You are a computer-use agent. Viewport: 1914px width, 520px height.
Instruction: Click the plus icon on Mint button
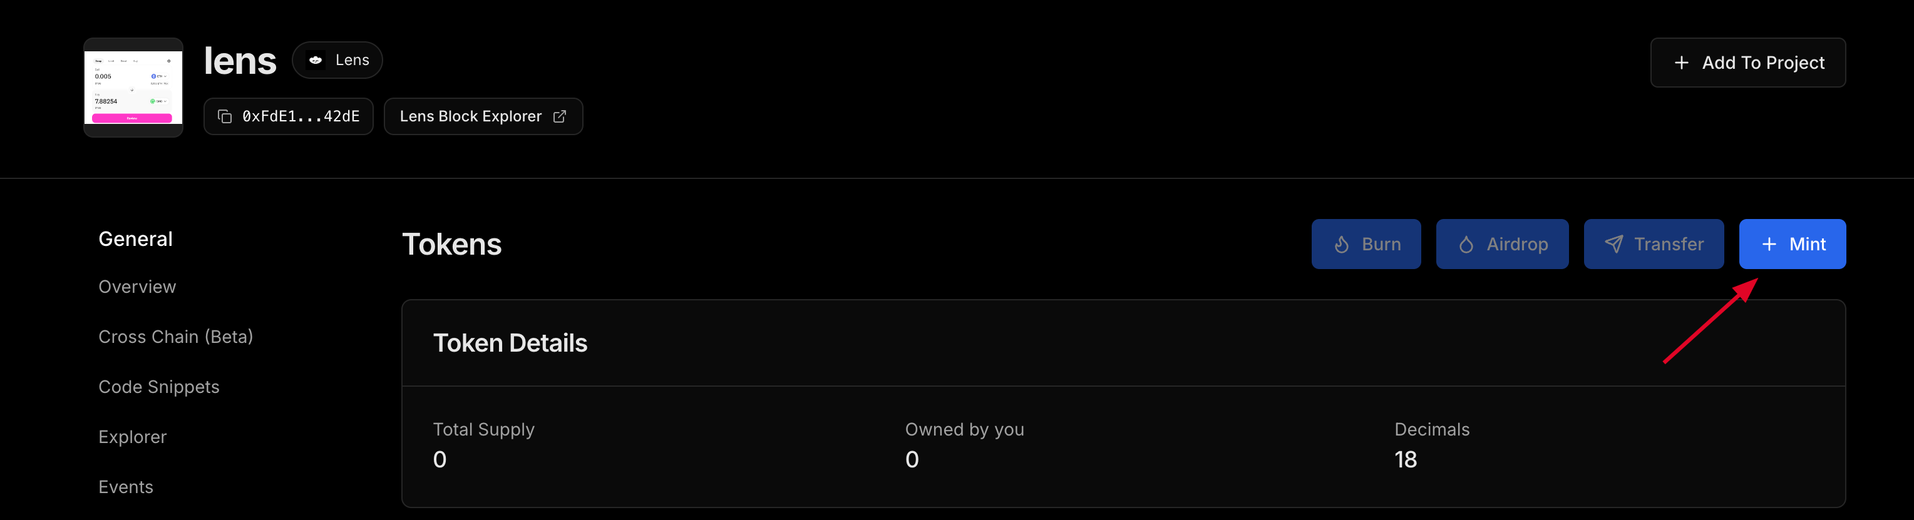pos(1769,245)
